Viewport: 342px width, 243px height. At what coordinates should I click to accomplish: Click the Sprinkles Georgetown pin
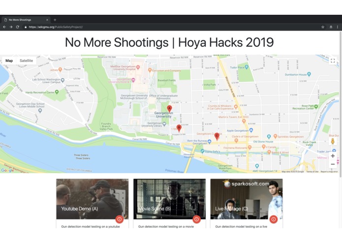[275, 136]
